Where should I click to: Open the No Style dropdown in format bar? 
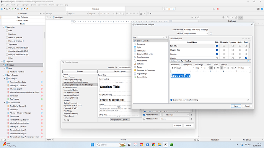point(56,13)
